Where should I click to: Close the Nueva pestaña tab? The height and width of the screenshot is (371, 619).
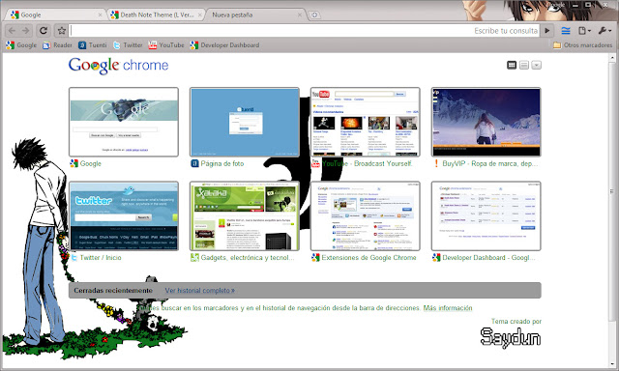coord(300,15)
